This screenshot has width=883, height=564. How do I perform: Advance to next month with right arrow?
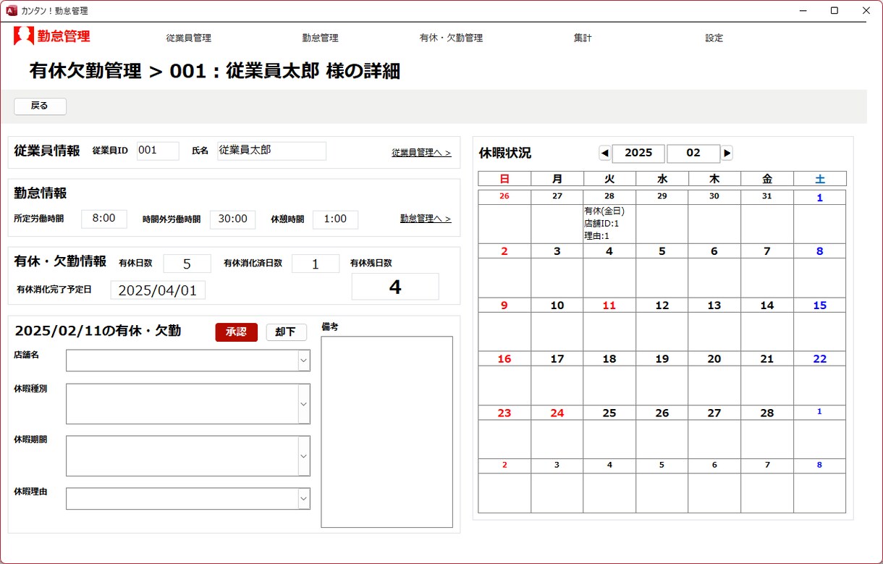tap(727, 153)
